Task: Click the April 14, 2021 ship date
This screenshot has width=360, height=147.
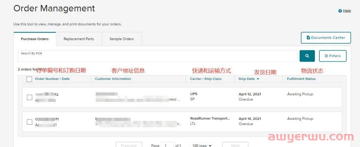Action: click(250, 119)
